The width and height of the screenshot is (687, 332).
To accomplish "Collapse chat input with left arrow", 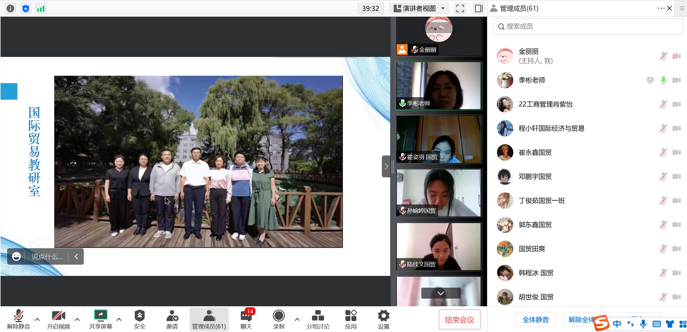I will [76, 256].
